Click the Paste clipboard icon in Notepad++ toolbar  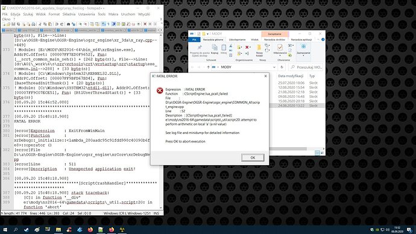point(51,24)
